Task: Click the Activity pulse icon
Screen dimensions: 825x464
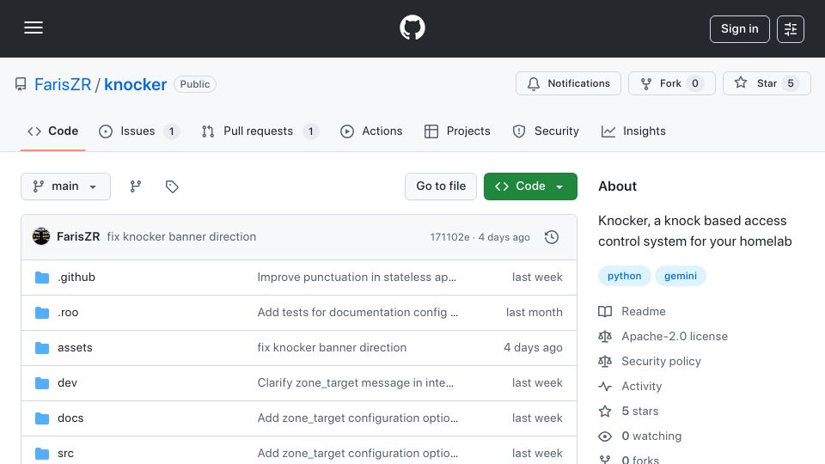Action: tap(605, 386)
